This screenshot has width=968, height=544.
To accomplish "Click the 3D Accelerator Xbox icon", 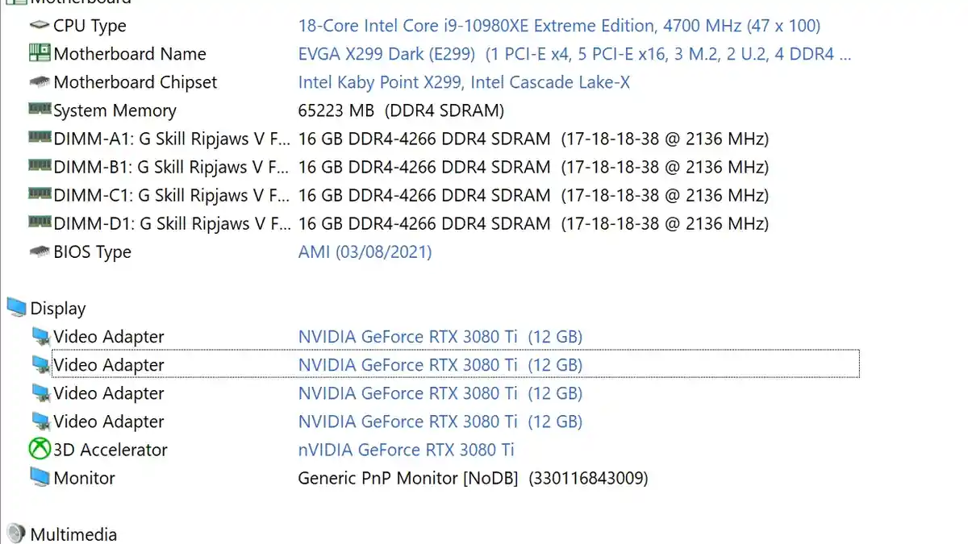I will coord(39,450).
